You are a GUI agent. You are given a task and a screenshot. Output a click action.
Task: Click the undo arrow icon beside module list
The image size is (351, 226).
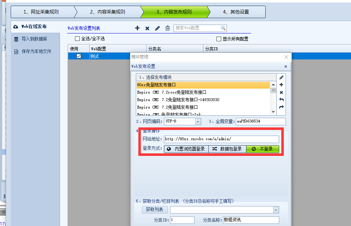[281, 100]
